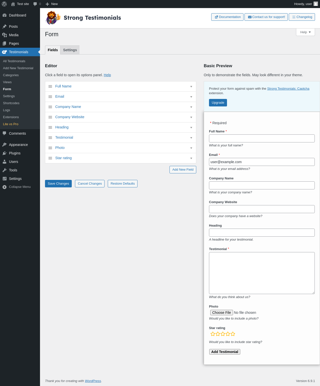This screenshot has height=386, width=320.
Task: Click the drag handle beside Company Website field
Action: (50, 117)
